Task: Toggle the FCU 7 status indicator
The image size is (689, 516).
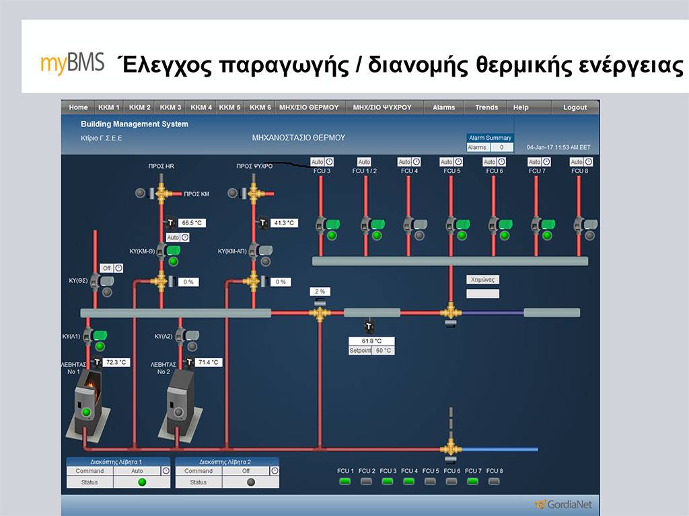Action: point(472,481)
